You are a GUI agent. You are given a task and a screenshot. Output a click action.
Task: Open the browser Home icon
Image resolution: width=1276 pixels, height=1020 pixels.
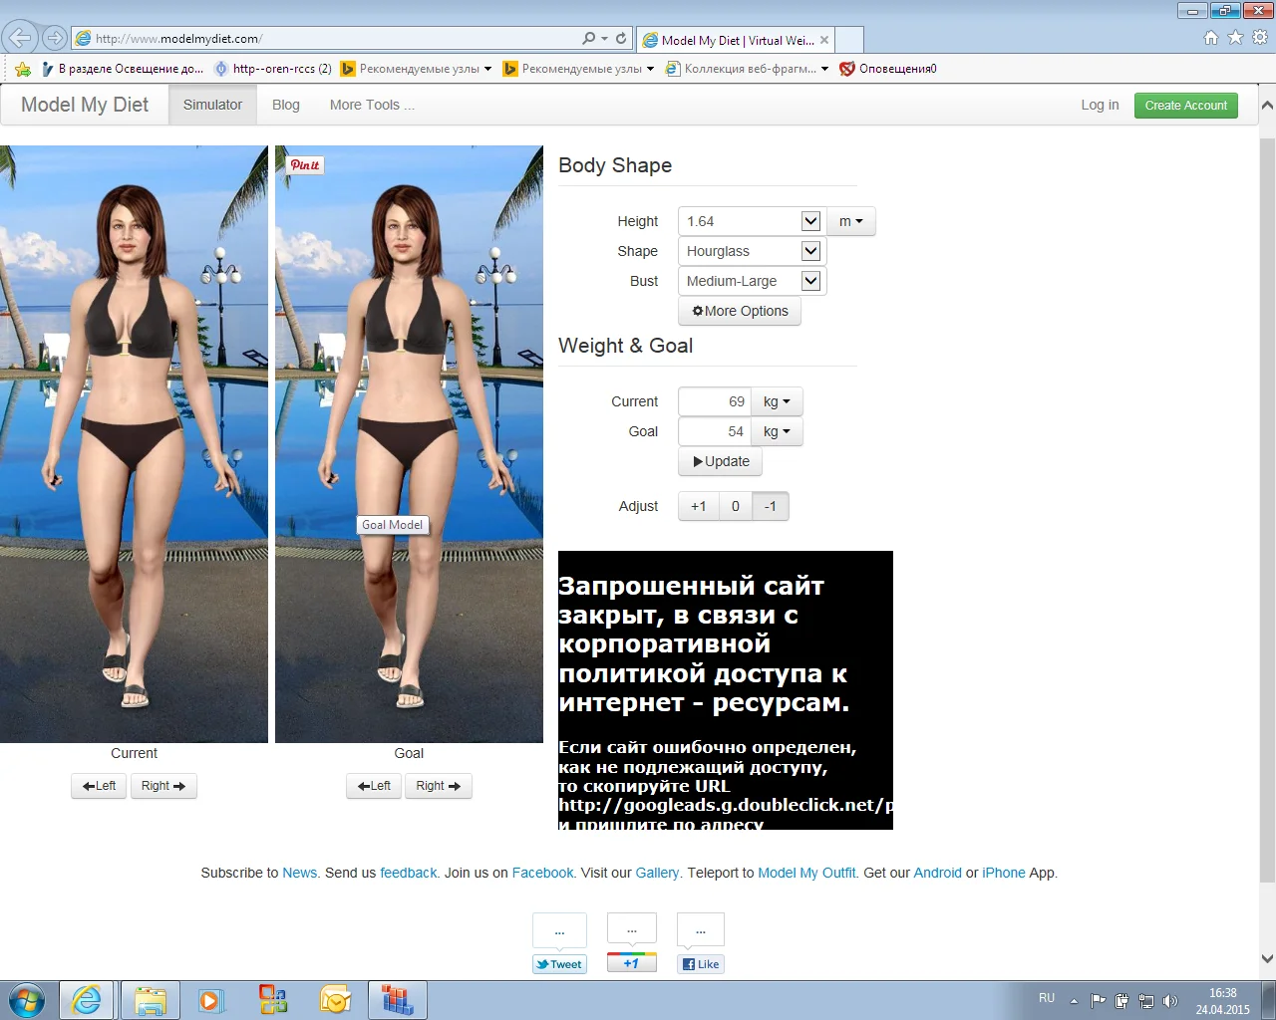pos(1211,38)
